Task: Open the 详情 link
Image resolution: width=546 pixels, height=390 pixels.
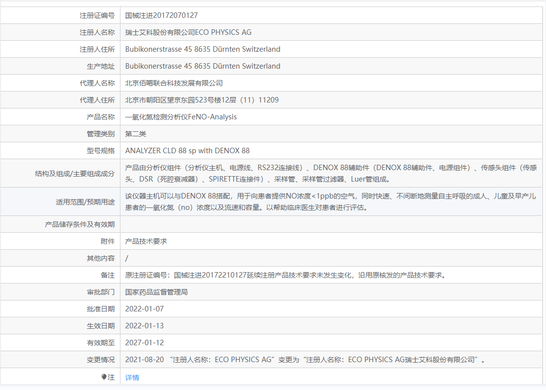Action: [132, 378]
